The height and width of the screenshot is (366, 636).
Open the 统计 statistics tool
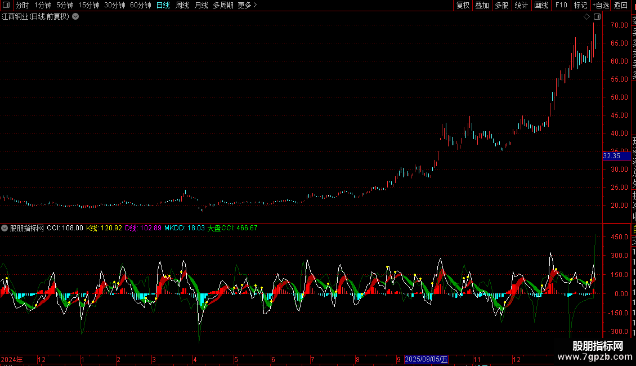coord(521,5)
